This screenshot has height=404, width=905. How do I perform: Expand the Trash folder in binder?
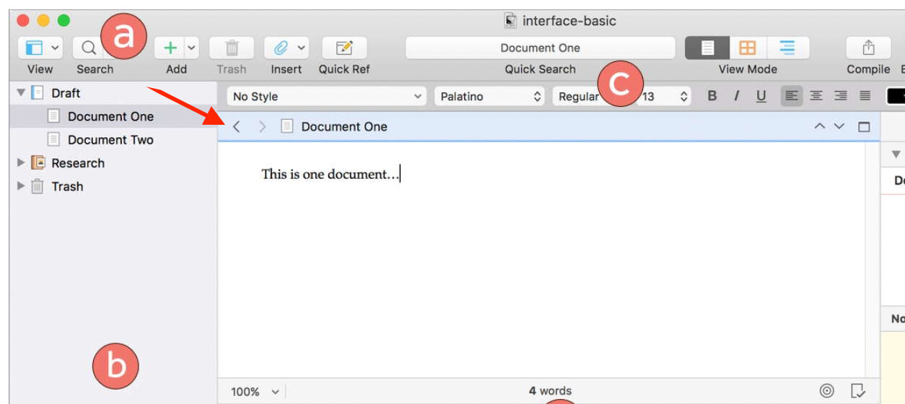click(x=21, y=186)
